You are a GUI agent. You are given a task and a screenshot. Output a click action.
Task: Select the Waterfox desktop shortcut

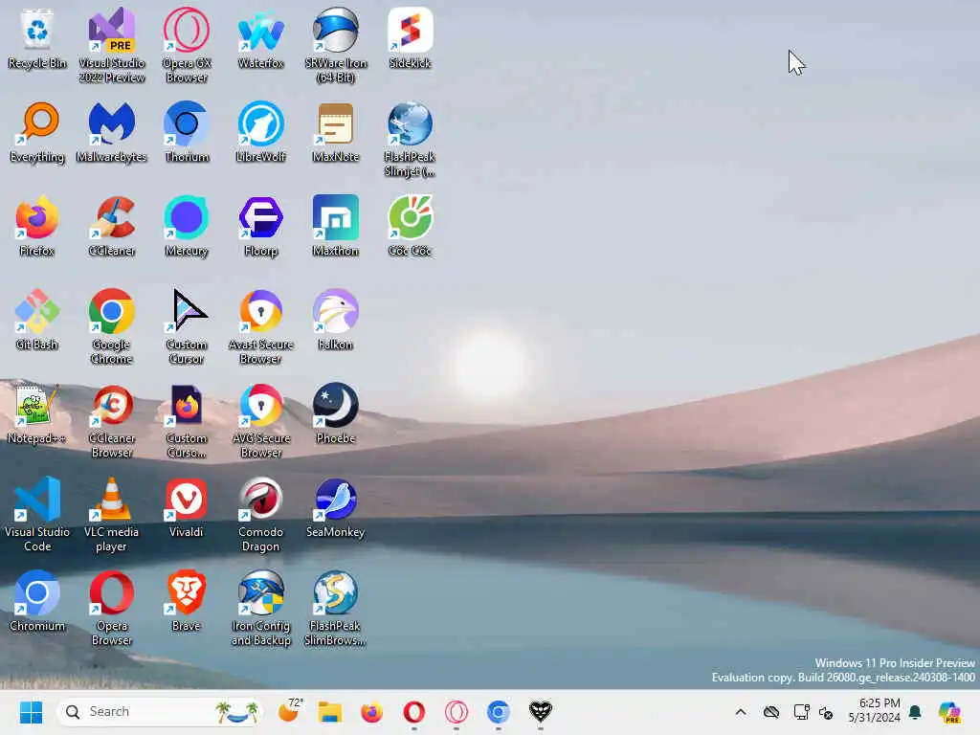pyautogui.click(x=260, y=38)
